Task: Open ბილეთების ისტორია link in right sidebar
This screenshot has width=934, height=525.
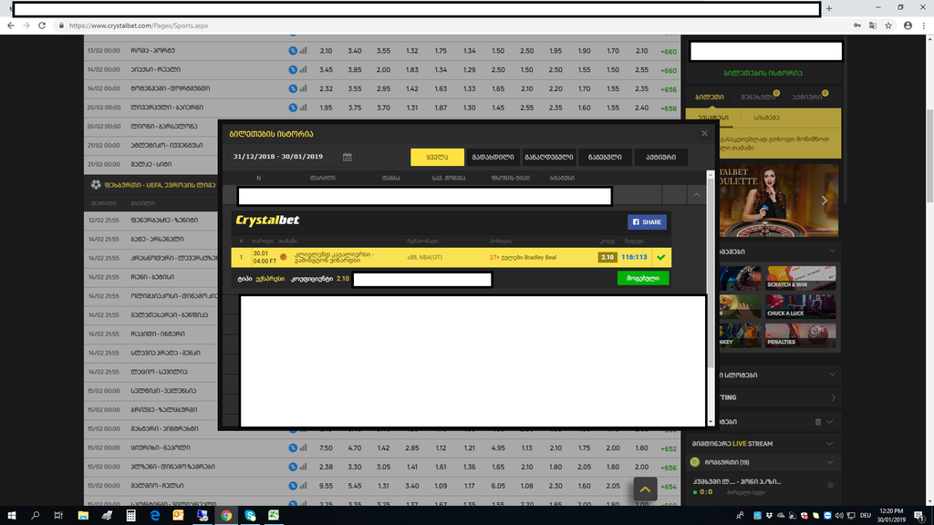Action: tap(763, 73)
